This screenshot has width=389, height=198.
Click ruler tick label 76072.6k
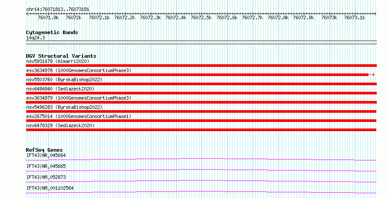(x=227, y=17)
